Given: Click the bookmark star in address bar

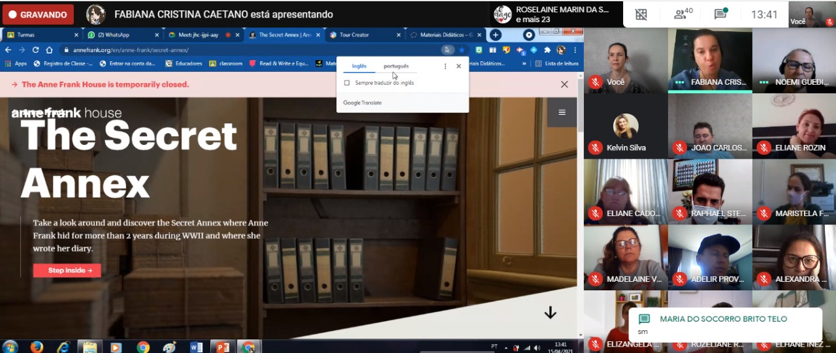Looking at the screenshot, I should (462, 50).
